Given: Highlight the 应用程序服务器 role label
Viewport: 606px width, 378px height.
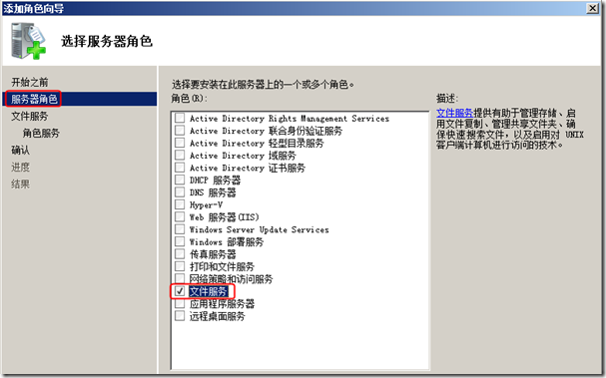Looking at the screenshot, I should click(x=222, y=304).
